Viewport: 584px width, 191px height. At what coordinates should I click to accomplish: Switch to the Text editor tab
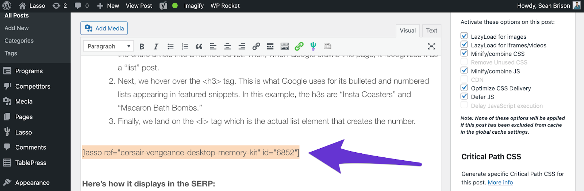tap(431, 31)
